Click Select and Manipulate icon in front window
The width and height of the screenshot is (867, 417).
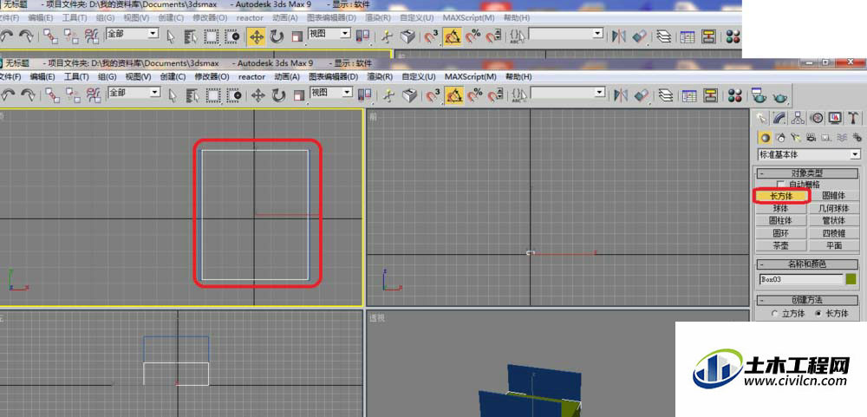click(x=388, y=95)
